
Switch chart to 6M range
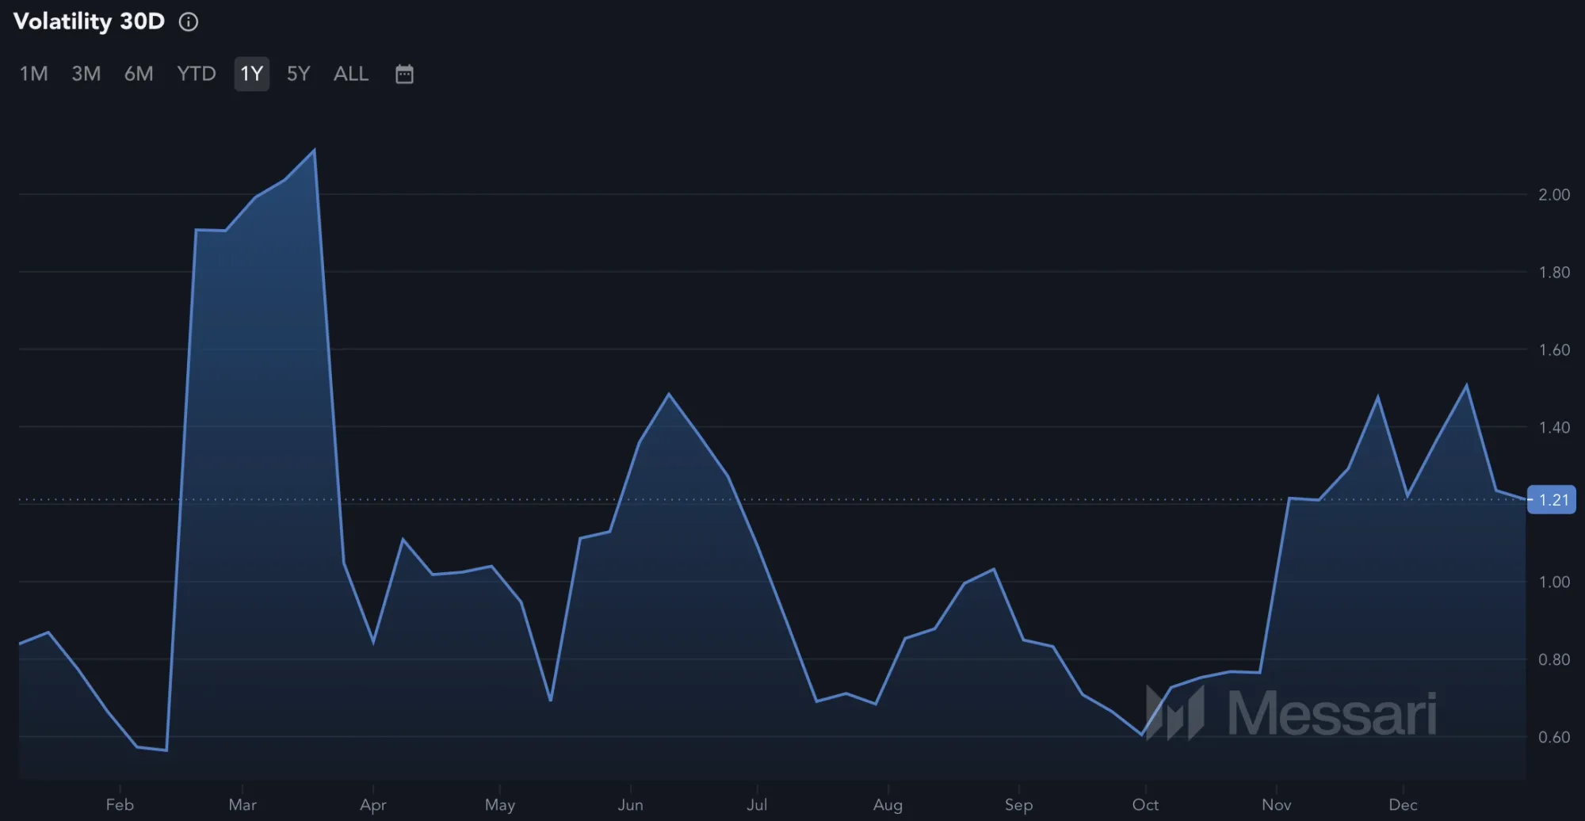139,74
